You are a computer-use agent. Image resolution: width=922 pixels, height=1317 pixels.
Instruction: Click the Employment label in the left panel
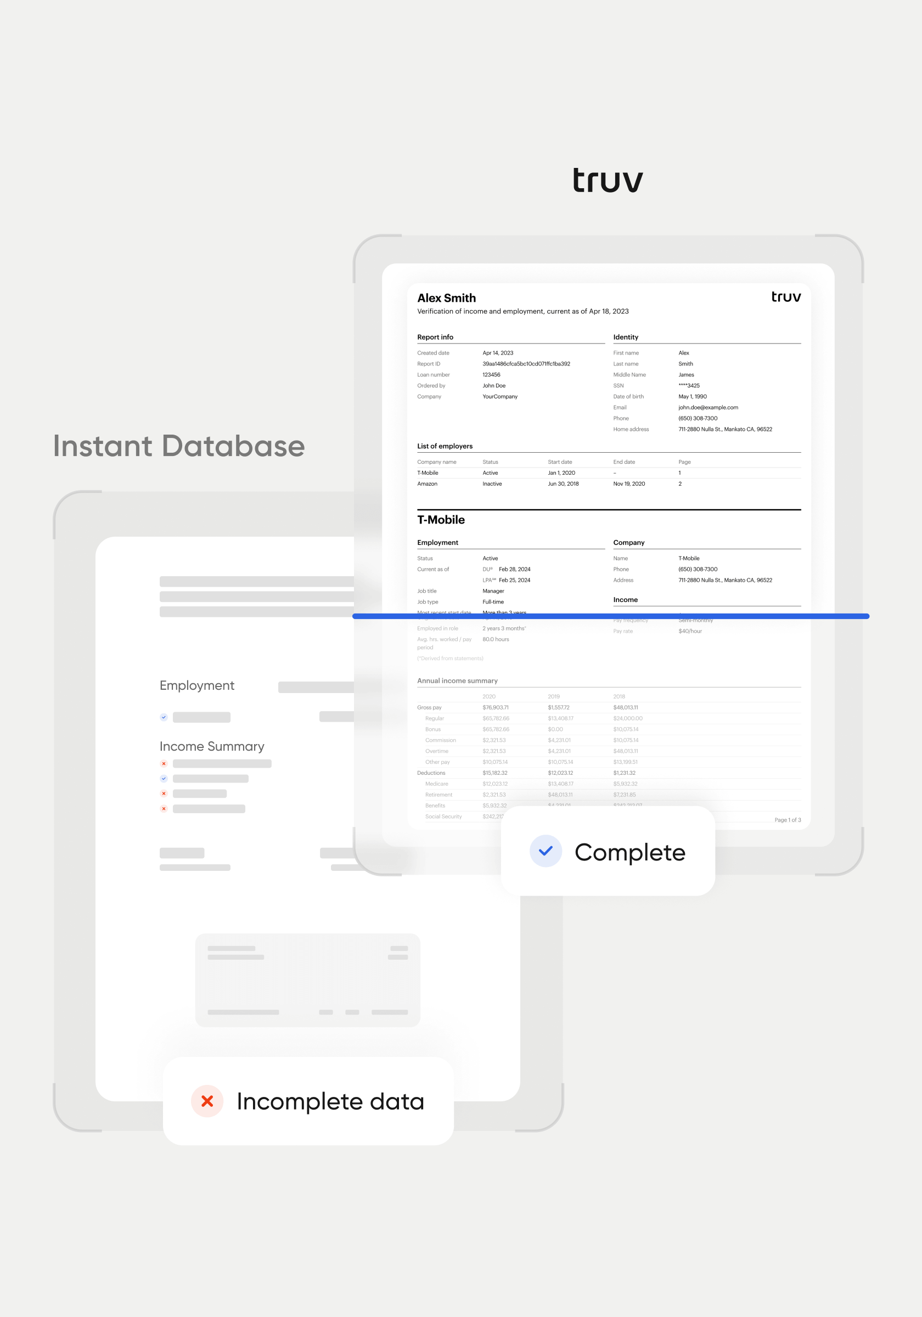point(197,685)
